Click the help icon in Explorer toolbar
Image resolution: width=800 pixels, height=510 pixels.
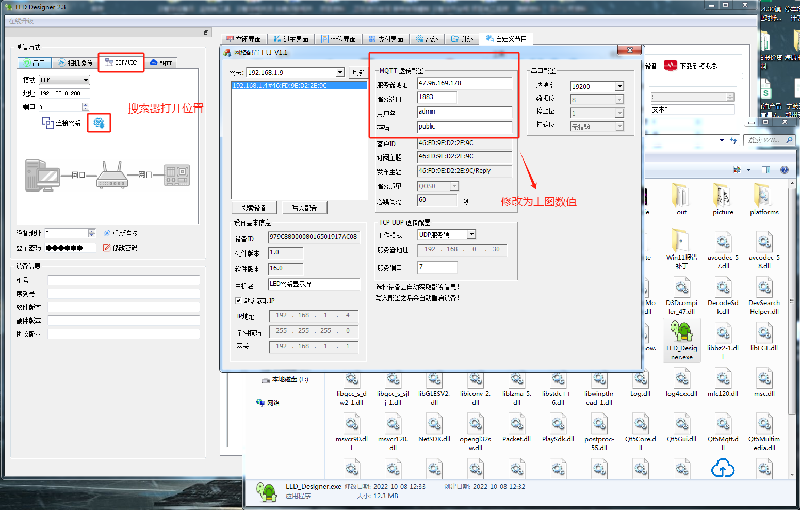click(785, 170)
